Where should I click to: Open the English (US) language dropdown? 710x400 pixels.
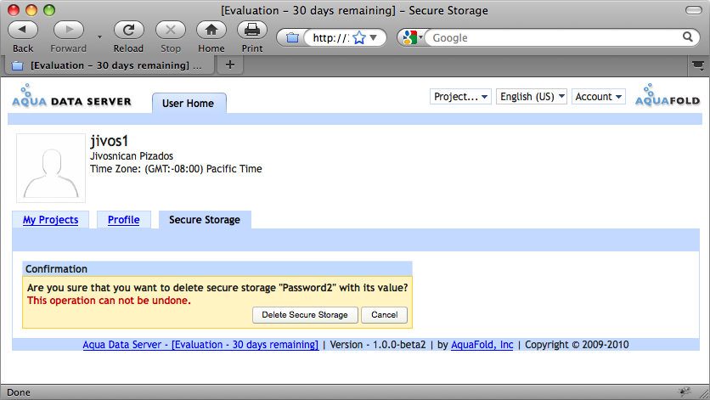tap(531, 97)
